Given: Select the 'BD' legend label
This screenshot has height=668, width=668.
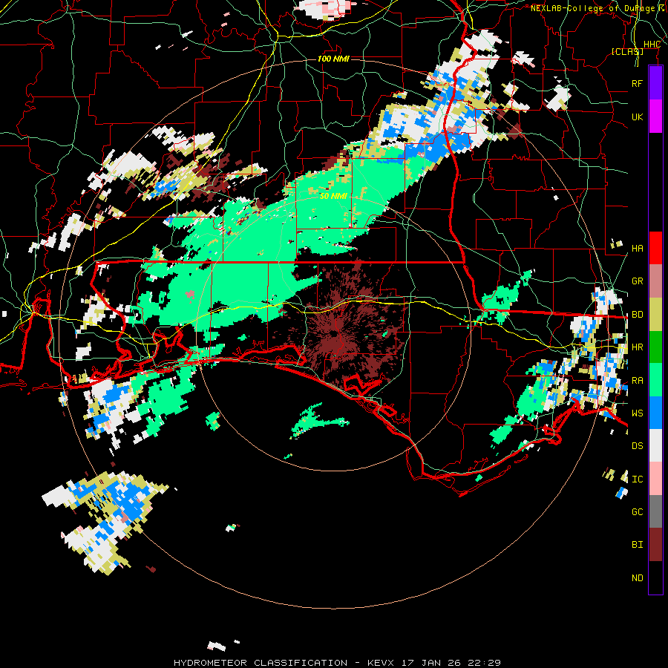Looking at the screenshot, I should point(638,315).
